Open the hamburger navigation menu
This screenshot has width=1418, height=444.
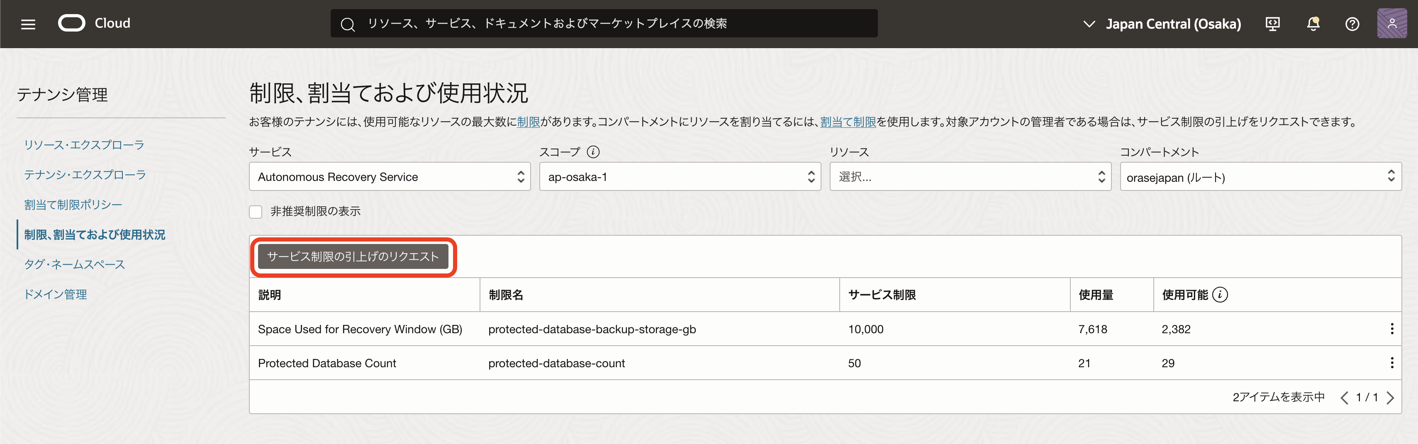click(x=28, y=24)
